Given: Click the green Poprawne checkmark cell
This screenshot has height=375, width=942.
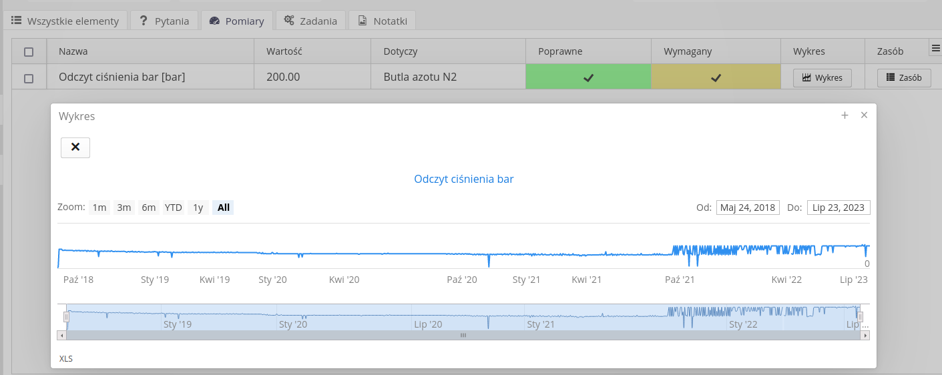Looking at the screenshot, I should (588, 77).
